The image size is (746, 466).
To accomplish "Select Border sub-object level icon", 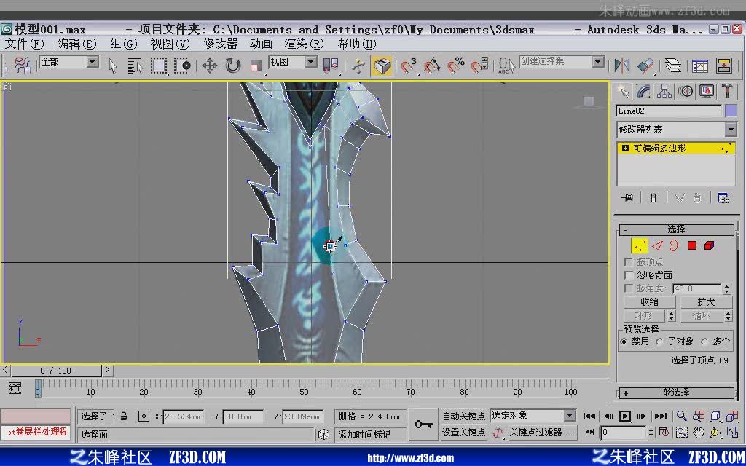I will tap(674, 245).
